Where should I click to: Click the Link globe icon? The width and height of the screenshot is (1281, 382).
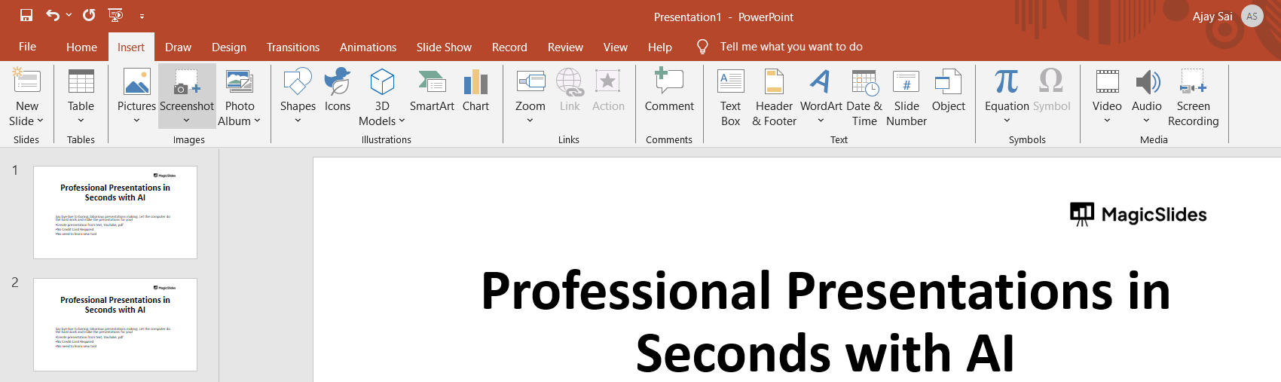570,81
